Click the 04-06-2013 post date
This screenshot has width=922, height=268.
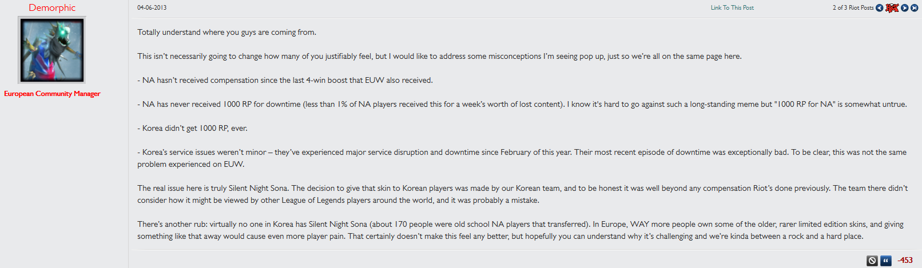click(152, 7)
